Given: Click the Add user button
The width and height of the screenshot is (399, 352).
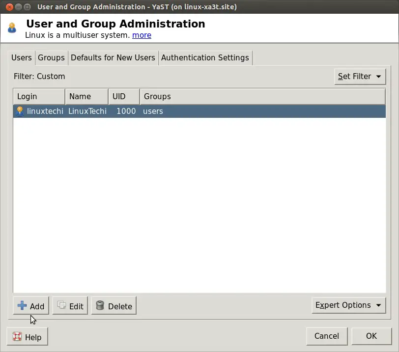Looking at the screenshot, I should pos(31,305).
